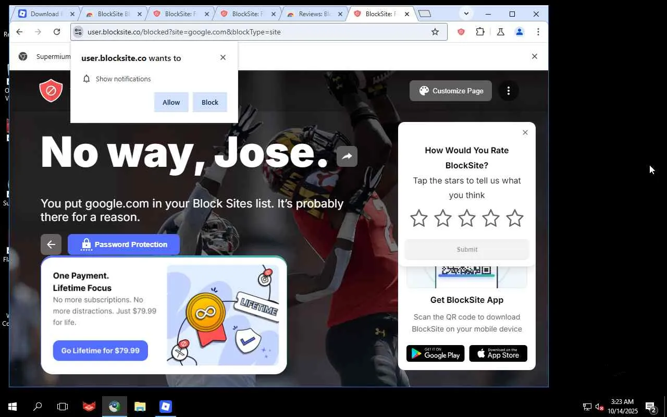Close the active BlockSite tab
Image resolution: width=667 pixels, height=417 pixels.
click(407, 14)
